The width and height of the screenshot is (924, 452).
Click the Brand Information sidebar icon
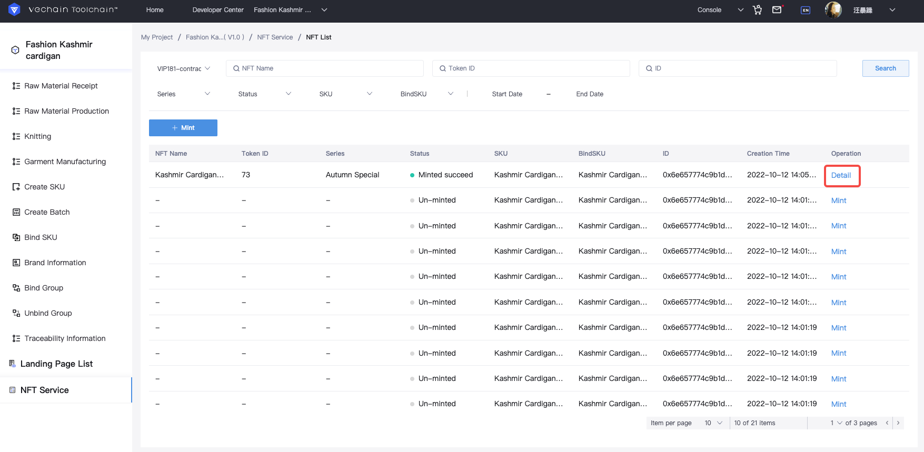[x=16, y=263]
